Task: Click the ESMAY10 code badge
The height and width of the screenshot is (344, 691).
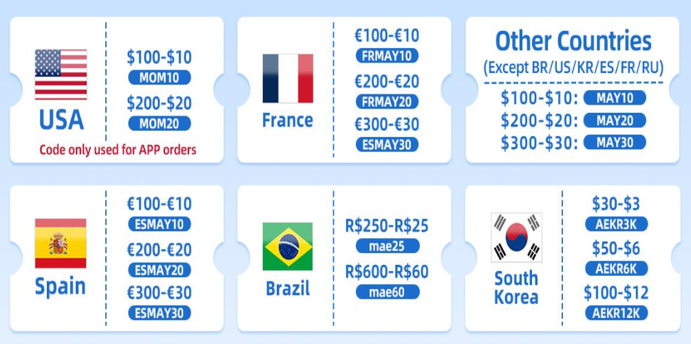Action: (159, 224)
